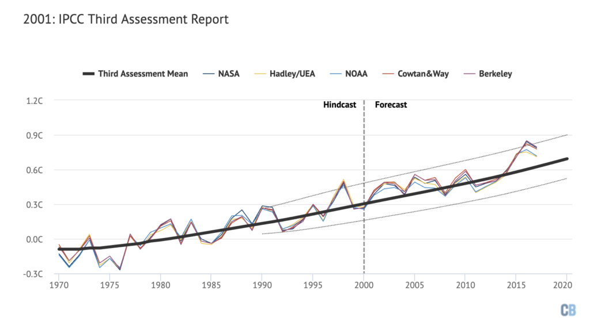
Task: Click the 2016 temperature peak on the chart
Action: point(527,142)
